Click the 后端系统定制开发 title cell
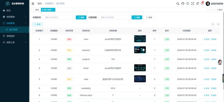This screenshot has height=102, width=224. pyautogui.click(x=113, y=50)
